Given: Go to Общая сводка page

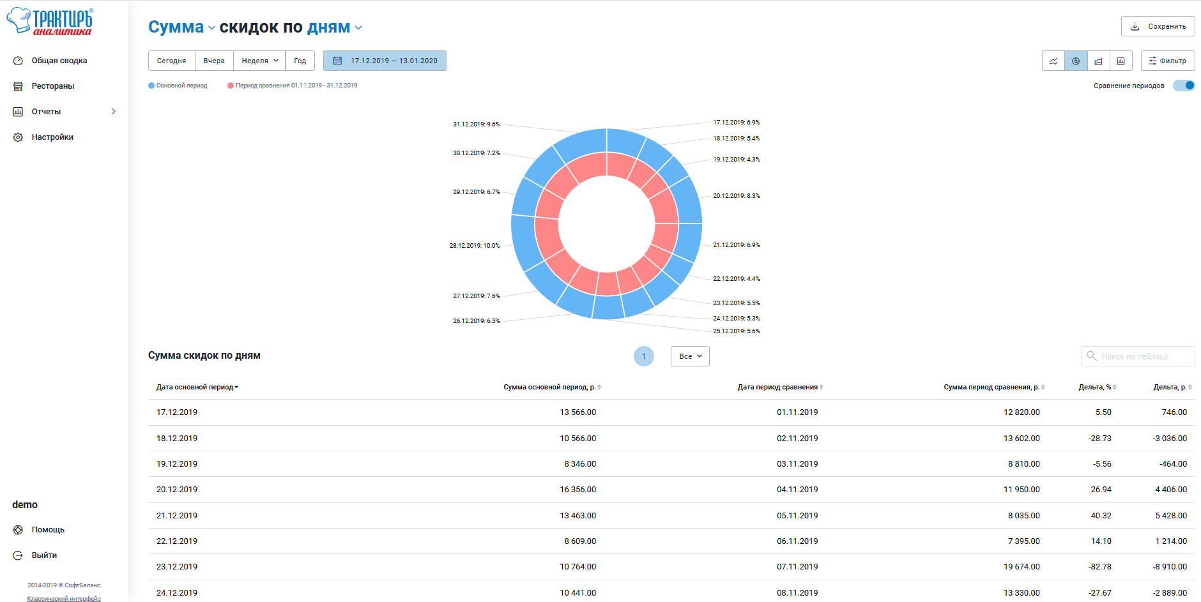Looking at the screenshot, I should click(x=59, y=61).
